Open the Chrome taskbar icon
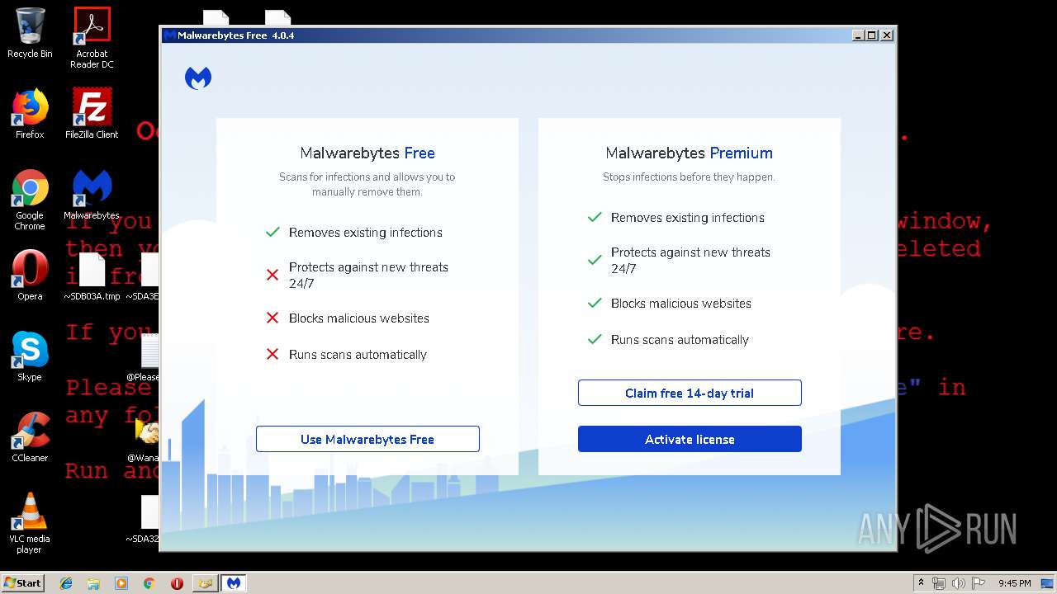This screenshot has height=594, width=1057. coord(149,583)
